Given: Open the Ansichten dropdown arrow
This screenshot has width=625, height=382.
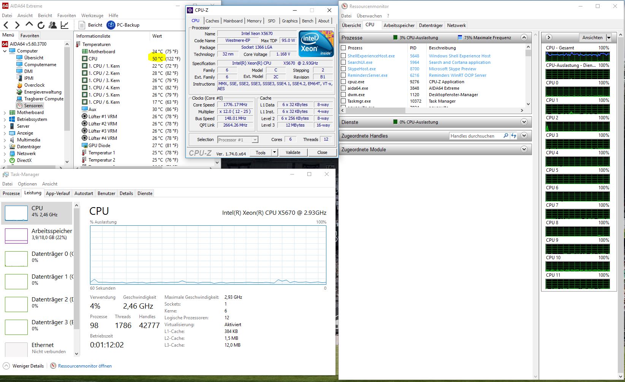Looking at the screenshot, I should point(609,38).
